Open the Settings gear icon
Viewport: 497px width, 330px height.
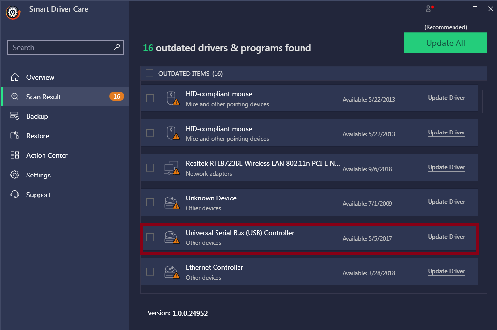15,175
